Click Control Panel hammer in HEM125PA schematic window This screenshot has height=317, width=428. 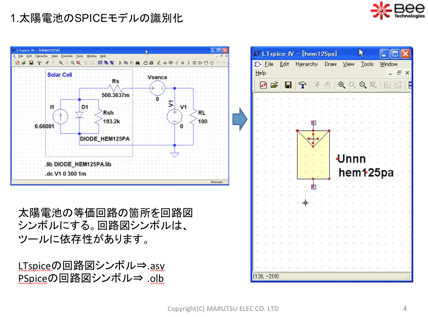click(x=39, y=63)
